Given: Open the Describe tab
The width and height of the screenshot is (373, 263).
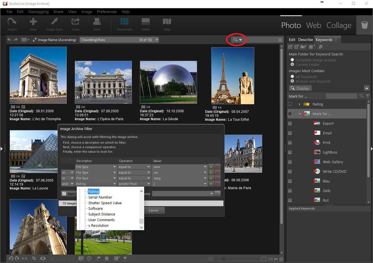Looking at the screenshot, I should click(306, 40).
